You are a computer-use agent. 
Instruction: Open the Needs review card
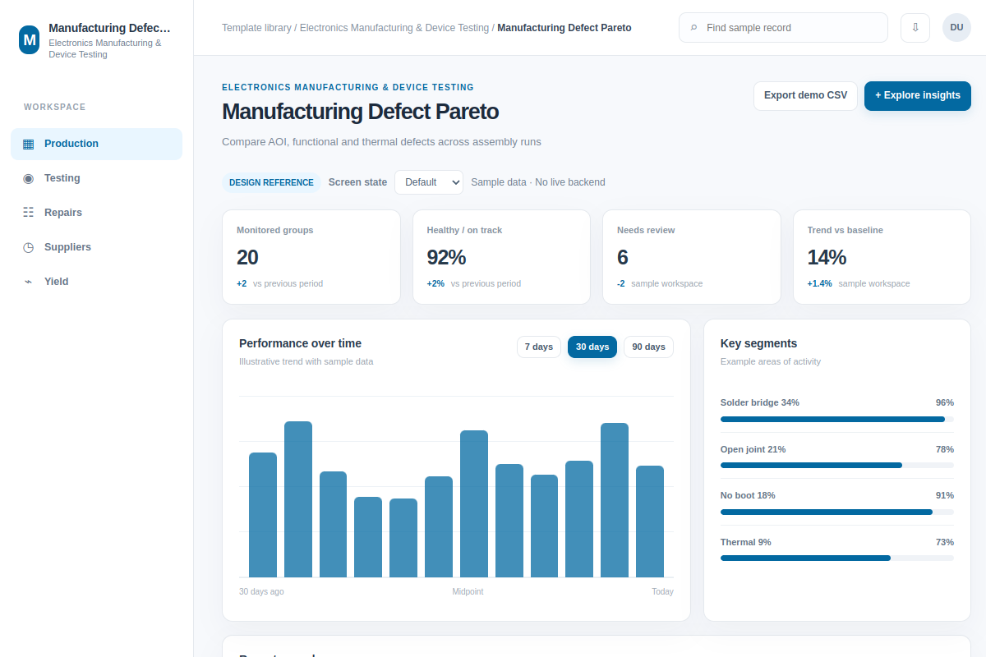point(692,257)
